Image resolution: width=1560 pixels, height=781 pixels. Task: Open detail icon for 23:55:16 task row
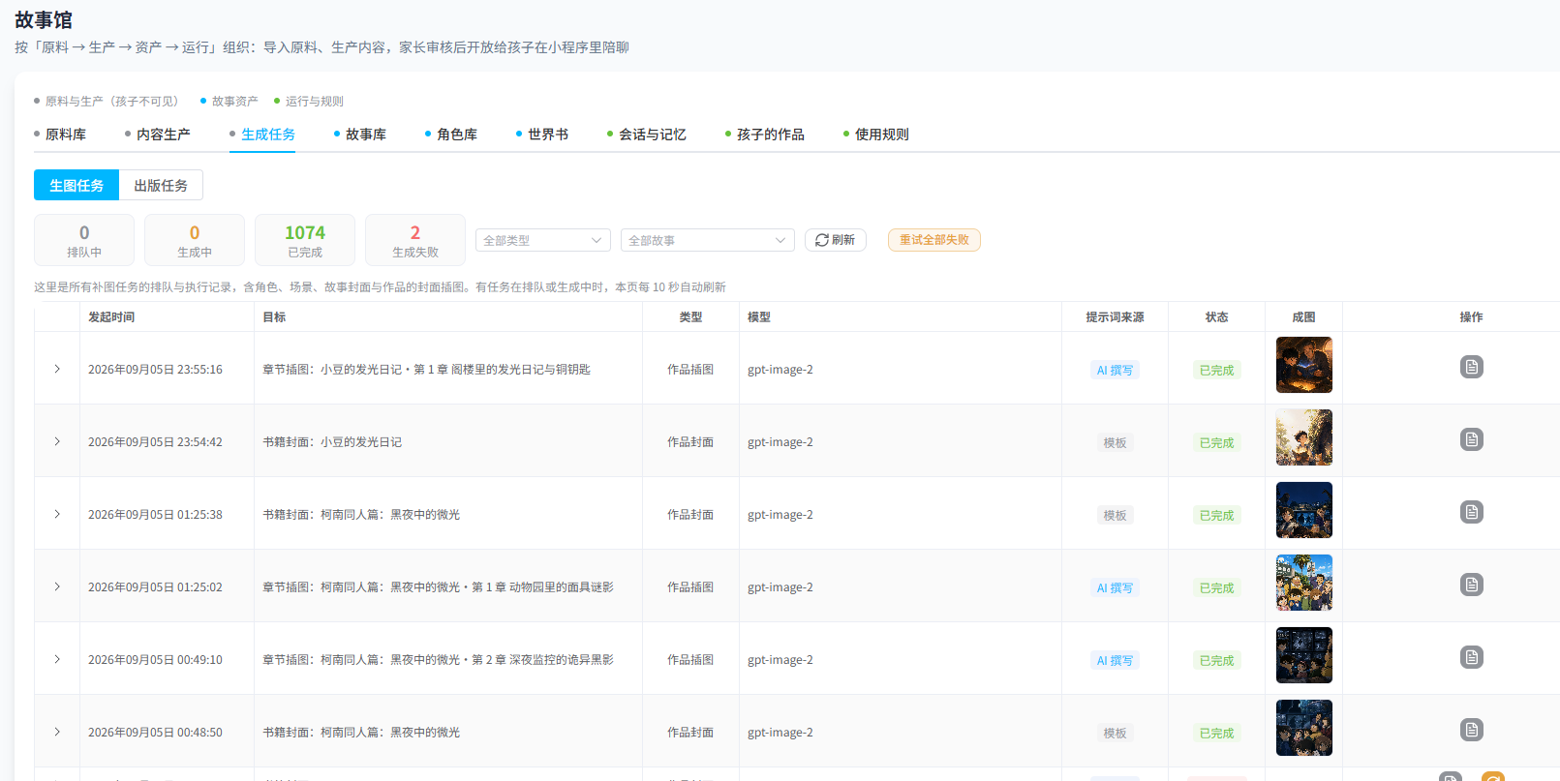pos(1471,367)
